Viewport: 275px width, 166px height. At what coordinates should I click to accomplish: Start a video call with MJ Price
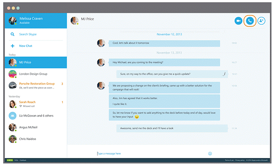point(238,21)
